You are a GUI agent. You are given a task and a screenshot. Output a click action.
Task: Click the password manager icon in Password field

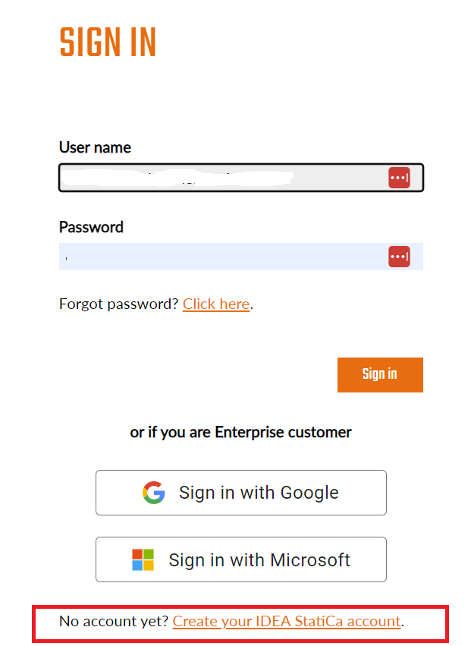(x=399, y=257)
